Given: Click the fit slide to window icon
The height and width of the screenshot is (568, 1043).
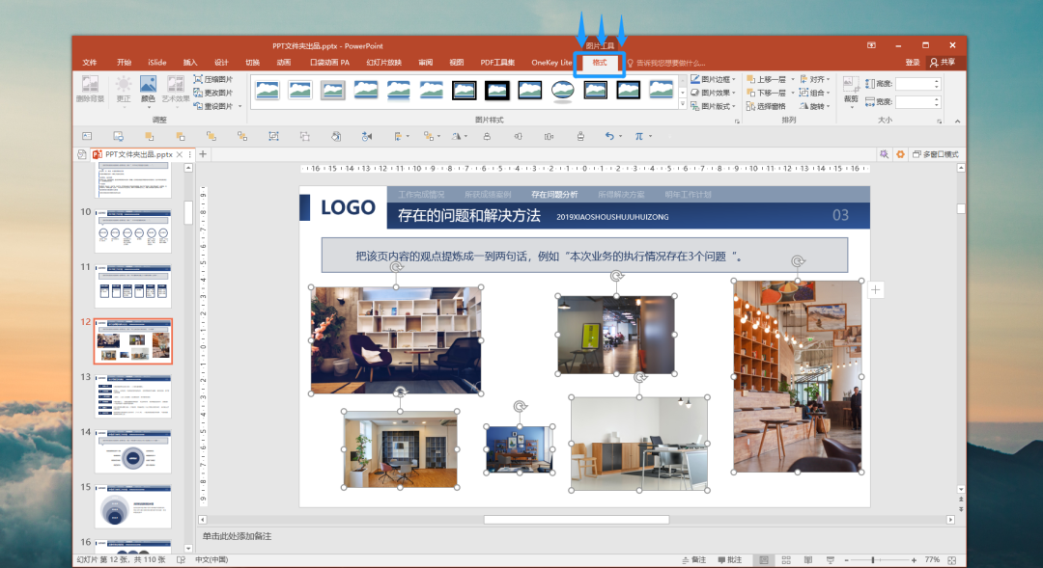Looking at the screenshot, I should pyautogui.click(x=952, y=560).
